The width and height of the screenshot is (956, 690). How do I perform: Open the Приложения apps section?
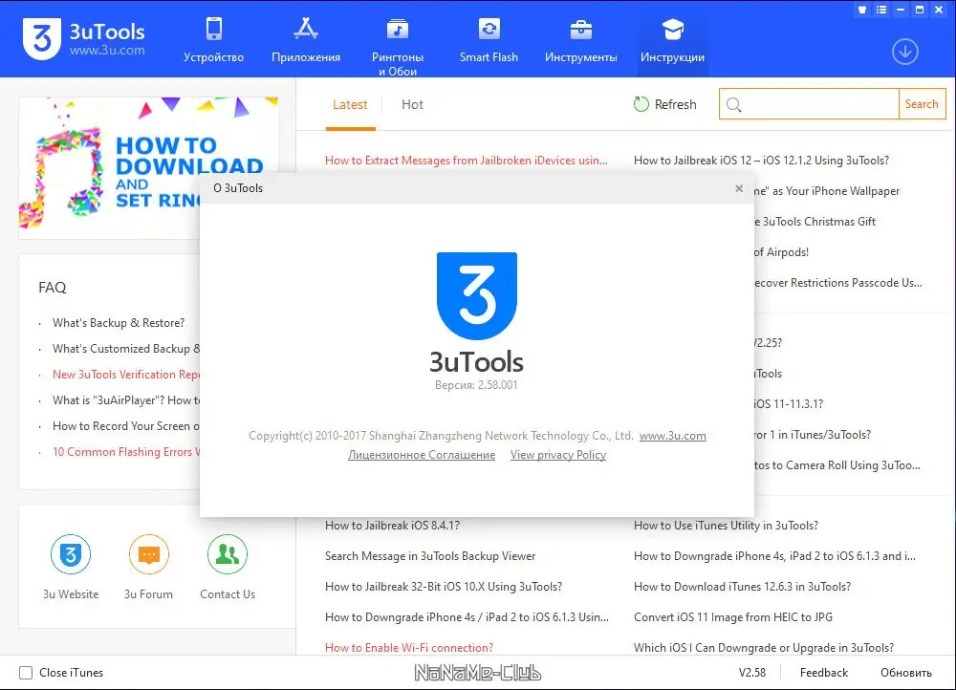(306, 40)
